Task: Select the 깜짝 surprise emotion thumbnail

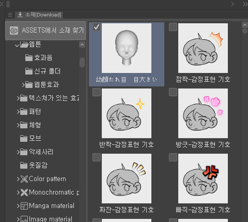Action: tap(203, 48)
